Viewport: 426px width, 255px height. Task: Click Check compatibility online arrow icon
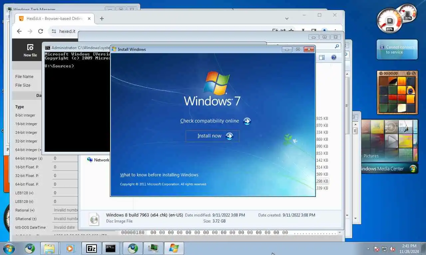tap(247, 121)
